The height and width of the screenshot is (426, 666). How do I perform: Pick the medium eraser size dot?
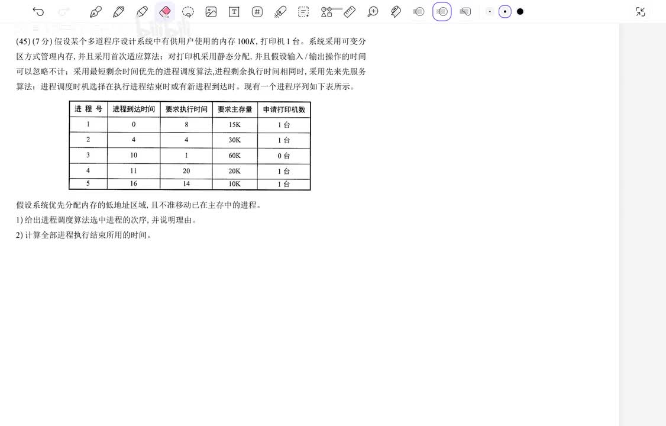[x=505, y=12]
